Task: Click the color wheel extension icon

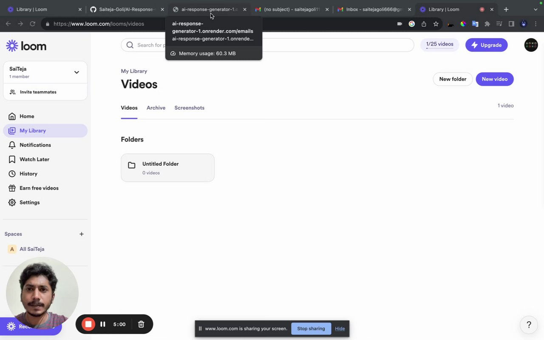Action: 463,24
